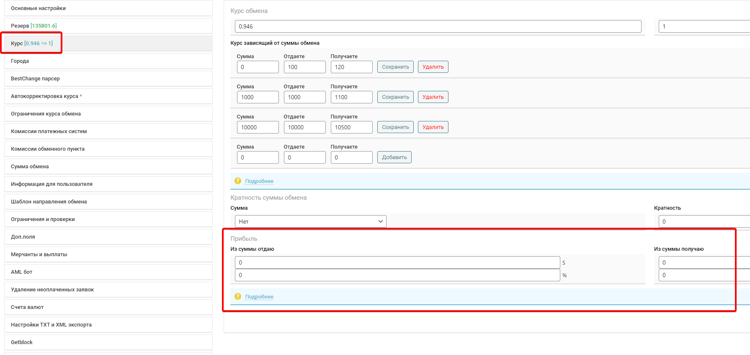Viewport: 750px width, 355px height.
Task: Delete the row with sum 10000
Action: [x=433, y=127]
